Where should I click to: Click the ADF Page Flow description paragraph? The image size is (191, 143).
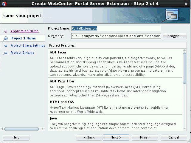[x=108, y=91]
